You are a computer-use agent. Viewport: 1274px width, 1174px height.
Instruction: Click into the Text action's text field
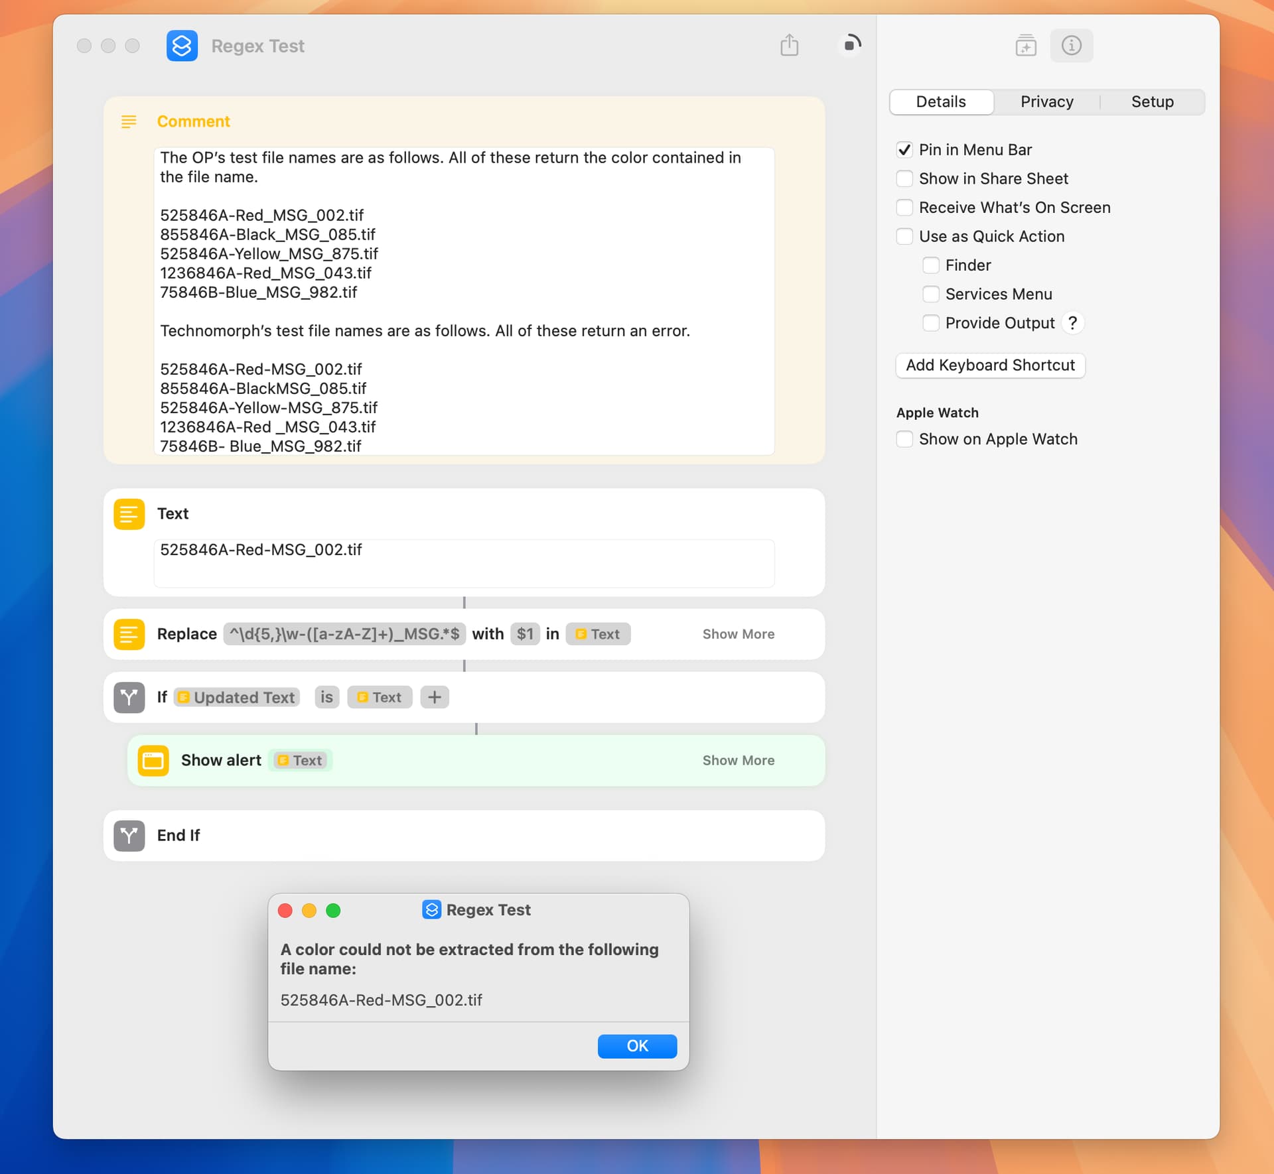(464, 563)
